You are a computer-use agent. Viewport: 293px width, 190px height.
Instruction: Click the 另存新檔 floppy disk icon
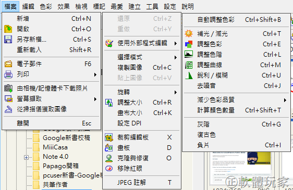point(8,40)
